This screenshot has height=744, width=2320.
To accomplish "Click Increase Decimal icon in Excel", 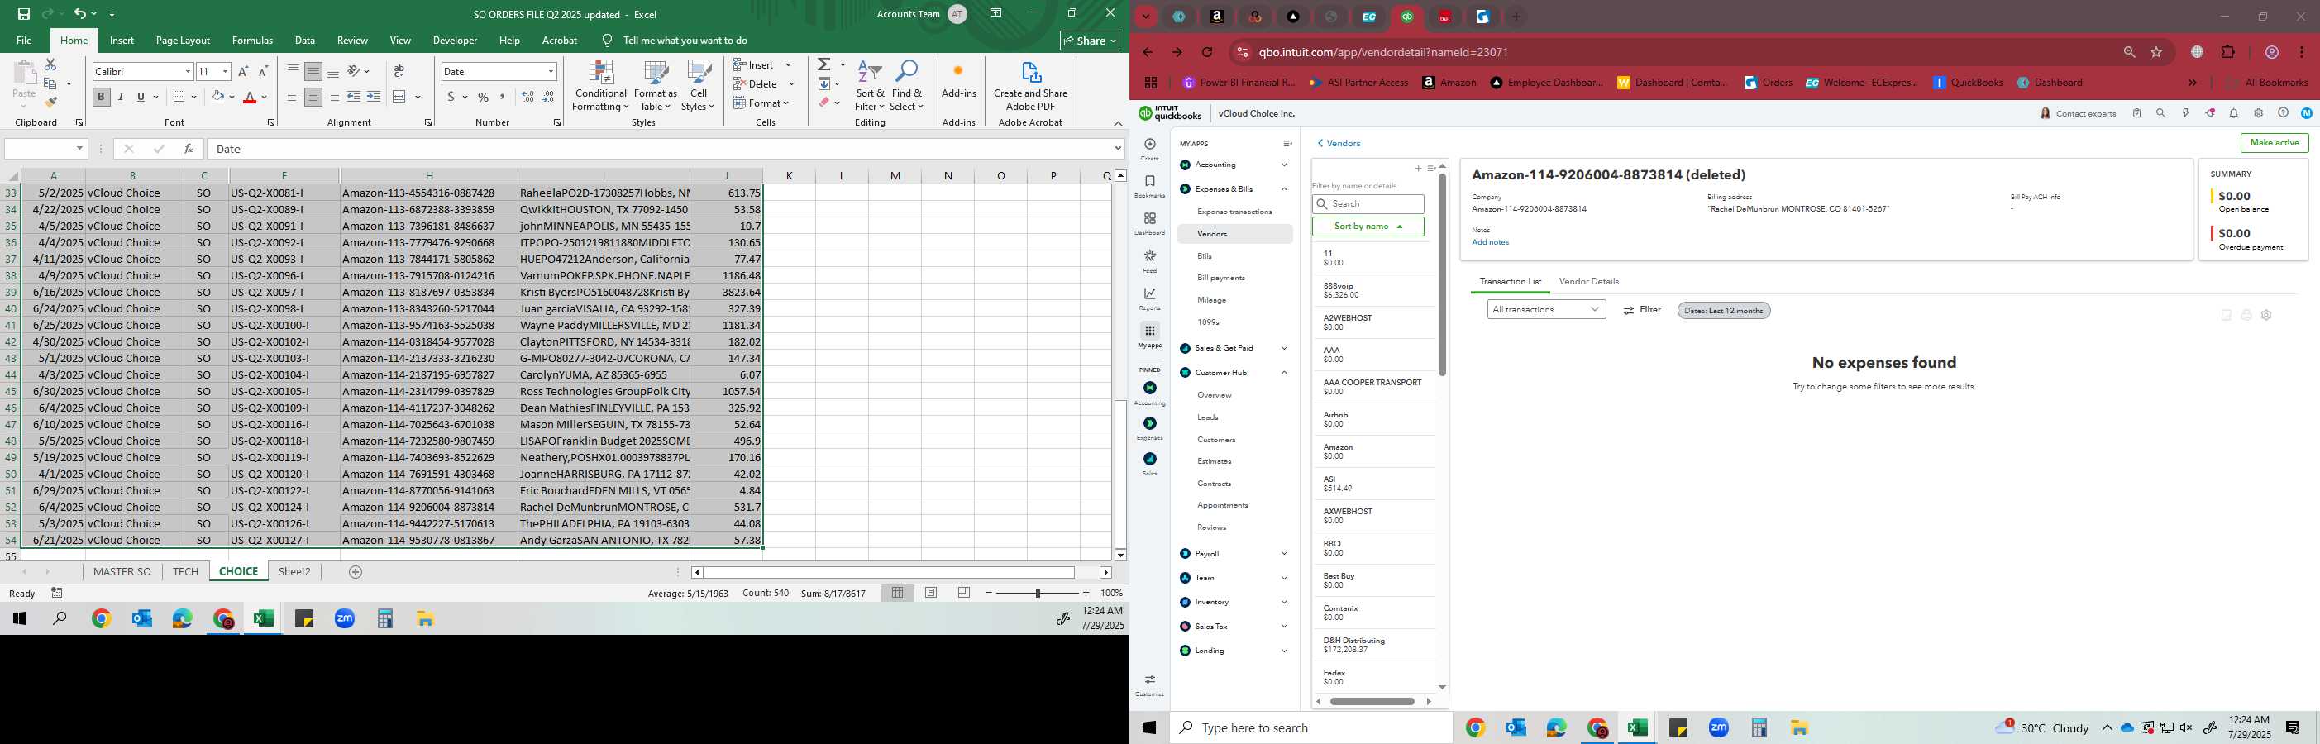I will (528, 97).
